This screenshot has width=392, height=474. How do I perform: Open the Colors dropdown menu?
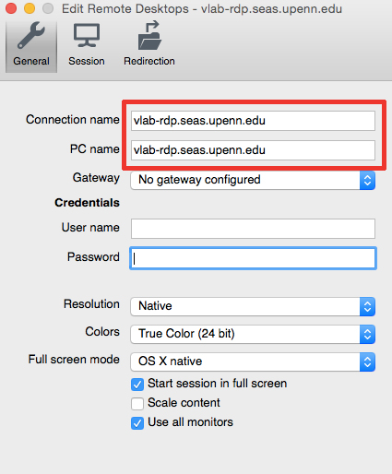(253, 334)
